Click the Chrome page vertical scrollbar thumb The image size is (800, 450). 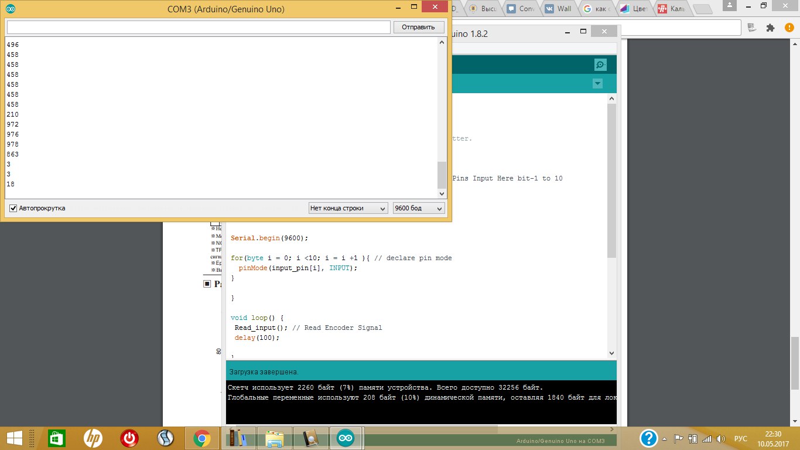click(795, 363)
